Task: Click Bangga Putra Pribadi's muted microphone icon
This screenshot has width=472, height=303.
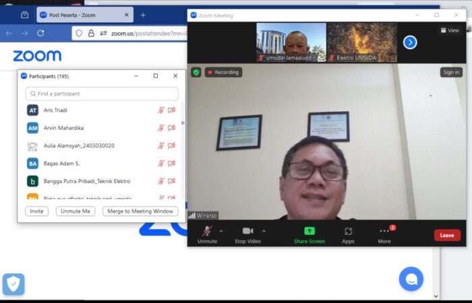Action: (x=161, y=181)
